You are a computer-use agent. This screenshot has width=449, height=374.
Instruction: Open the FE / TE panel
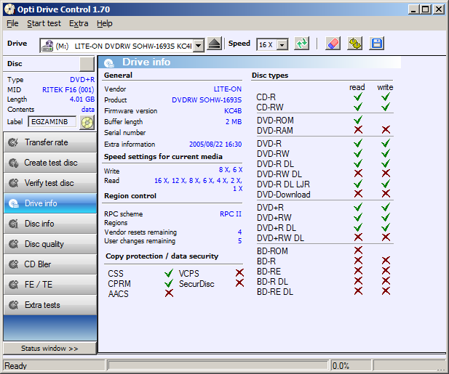pyautogui.click(x=50, y=284)
